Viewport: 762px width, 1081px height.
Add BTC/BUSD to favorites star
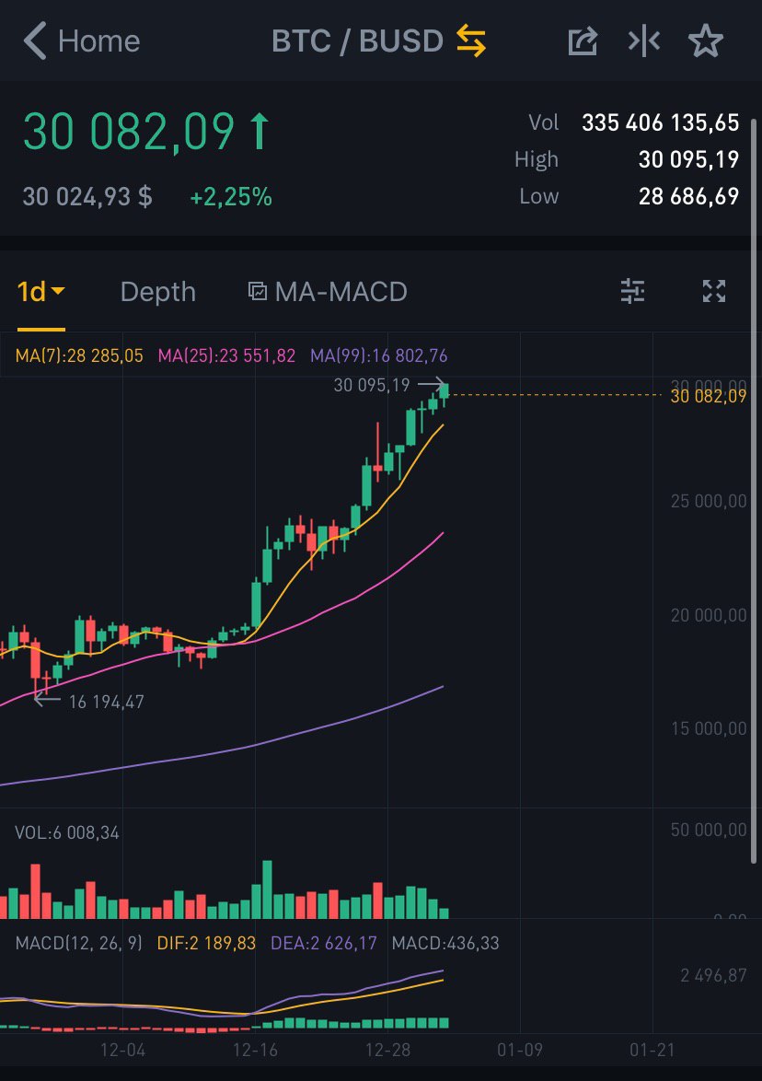pos(706,41)
